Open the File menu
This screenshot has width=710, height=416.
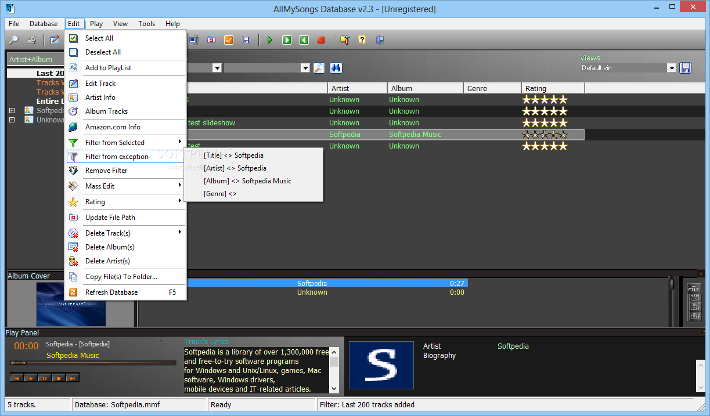point(14,24)
